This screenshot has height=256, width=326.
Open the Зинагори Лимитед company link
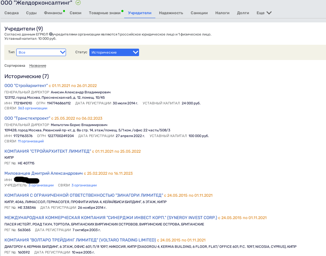point(83,195)
